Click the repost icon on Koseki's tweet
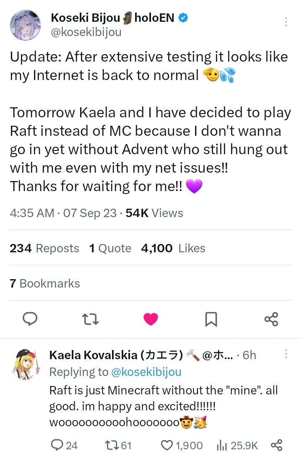 tap(90, 319)
